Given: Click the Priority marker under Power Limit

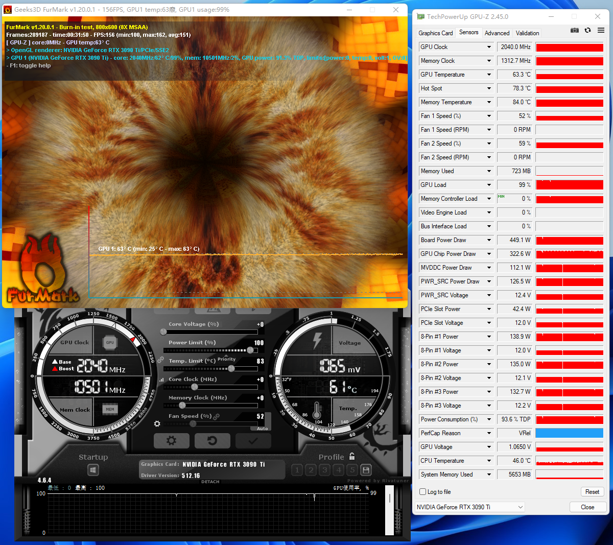Looking at the screenshot, I should 227,359.
